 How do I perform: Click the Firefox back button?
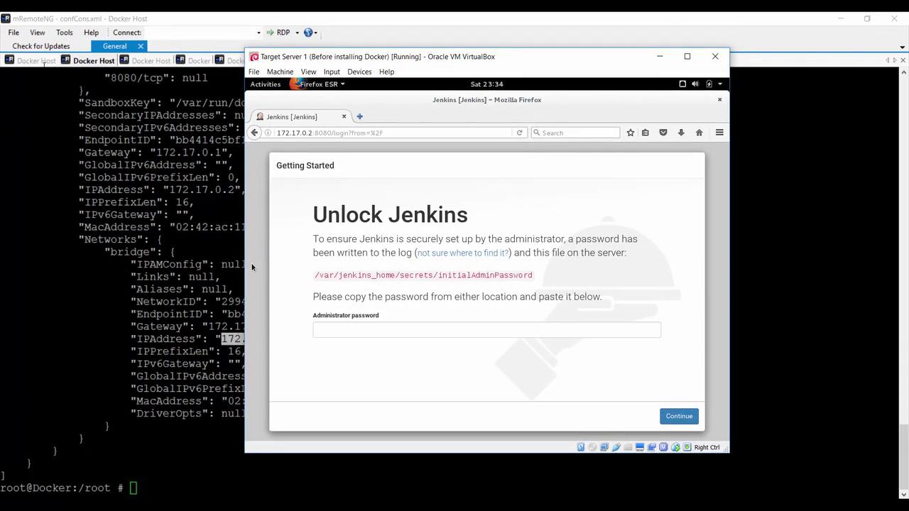(254, 133)
